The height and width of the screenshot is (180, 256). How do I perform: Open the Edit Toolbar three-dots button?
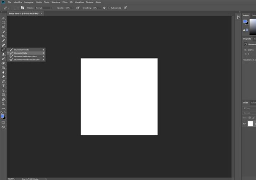(x=3, y=108)
